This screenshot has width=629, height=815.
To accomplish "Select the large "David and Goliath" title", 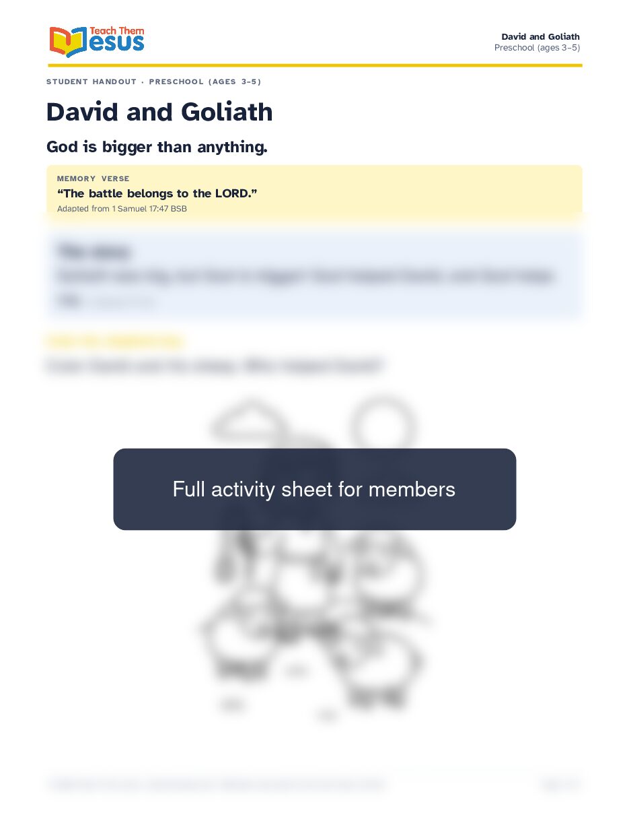I will tap(159, 112).
